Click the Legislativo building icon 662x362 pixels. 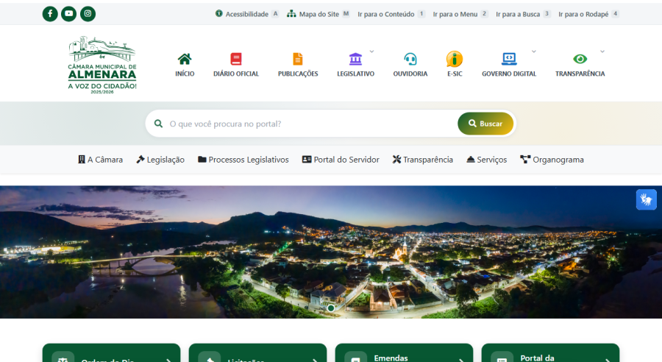tap(355, 59)
